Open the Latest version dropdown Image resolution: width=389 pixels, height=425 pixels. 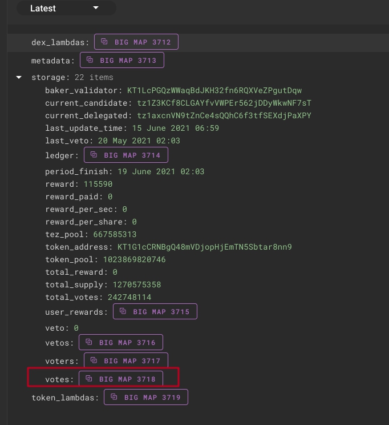click(66, 8)
